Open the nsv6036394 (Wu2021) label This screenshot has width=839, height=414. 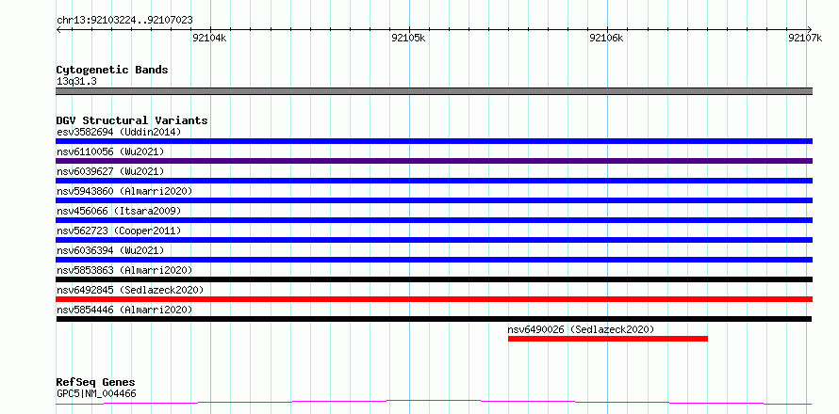coord(110,250)
